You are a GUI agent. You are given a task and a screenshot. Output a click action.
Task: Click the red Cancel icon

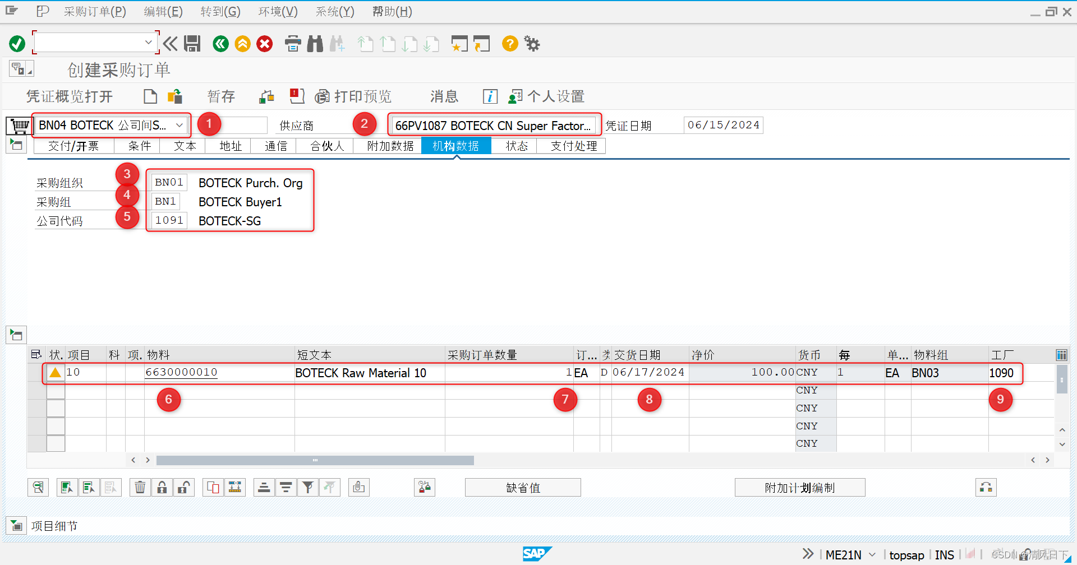click(x=265, y=44)
